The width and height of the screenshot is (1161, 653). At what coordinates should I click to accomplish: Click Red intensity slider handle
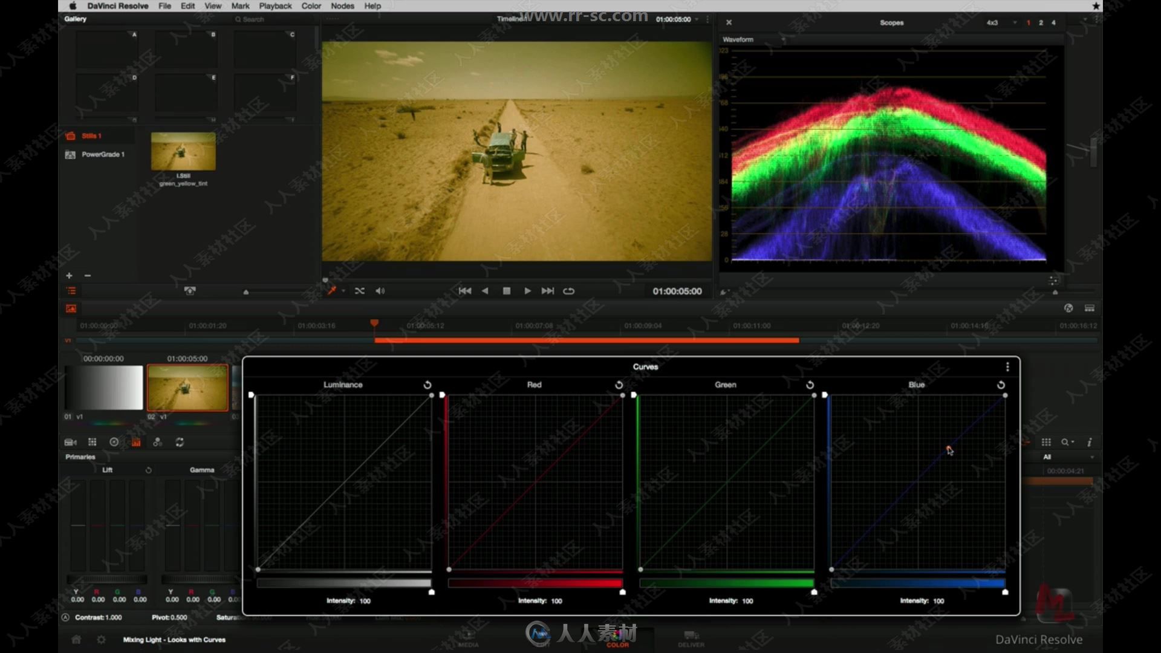623,592
